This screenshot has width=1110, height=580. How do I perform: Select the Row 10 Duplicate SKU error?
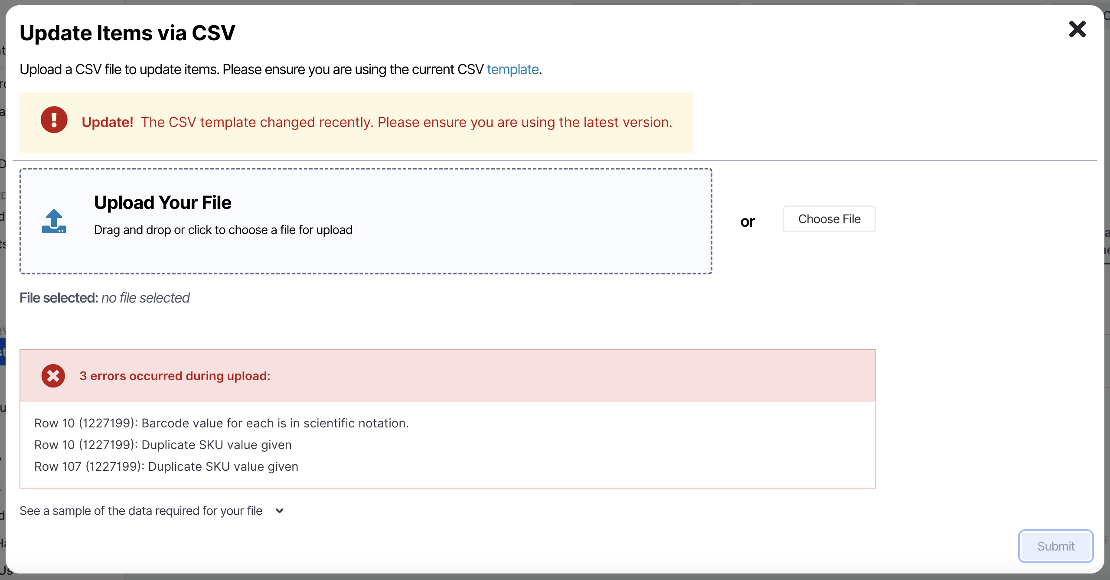[x=163, y=445]
